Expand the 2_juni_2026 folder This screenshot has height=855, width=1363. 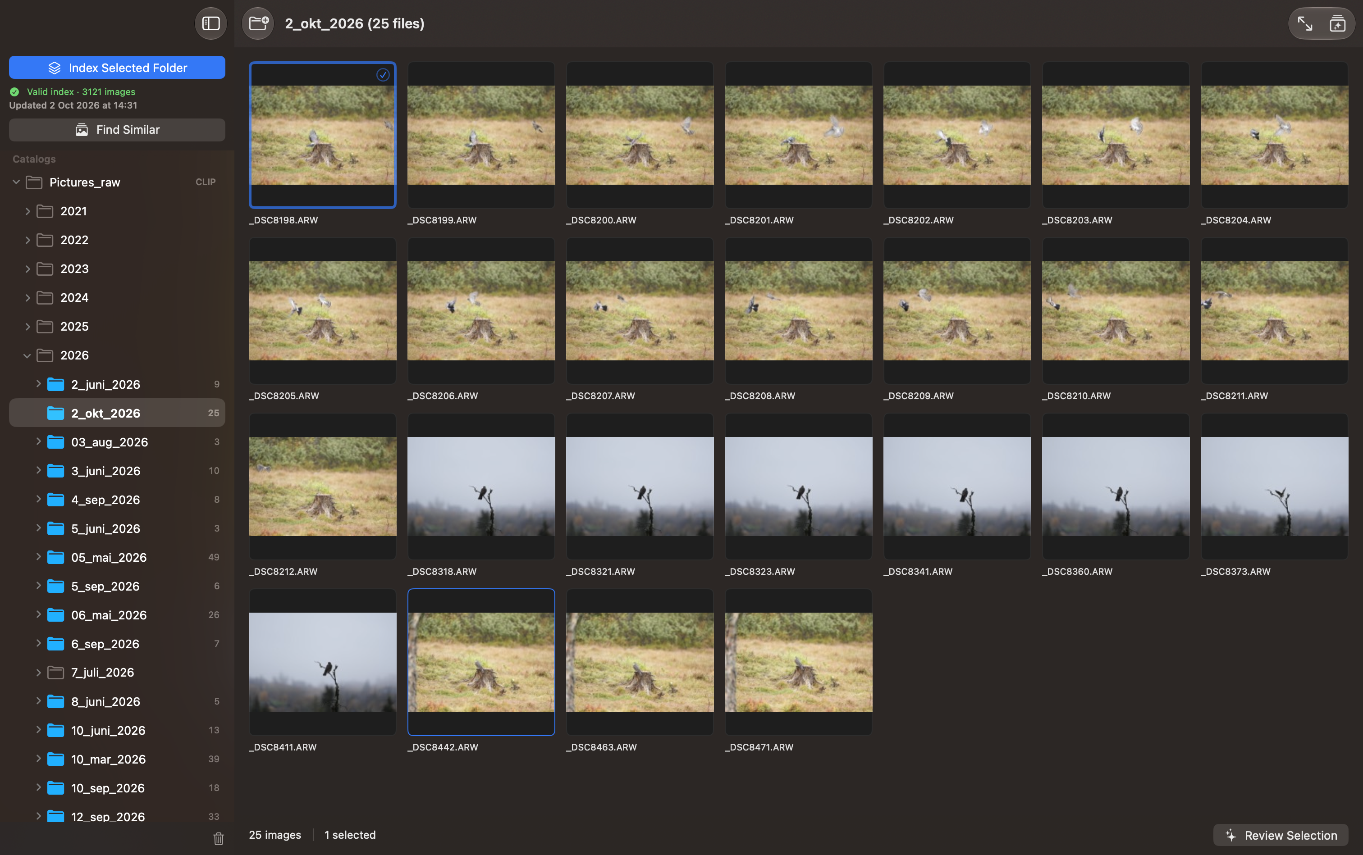(38, 384)
